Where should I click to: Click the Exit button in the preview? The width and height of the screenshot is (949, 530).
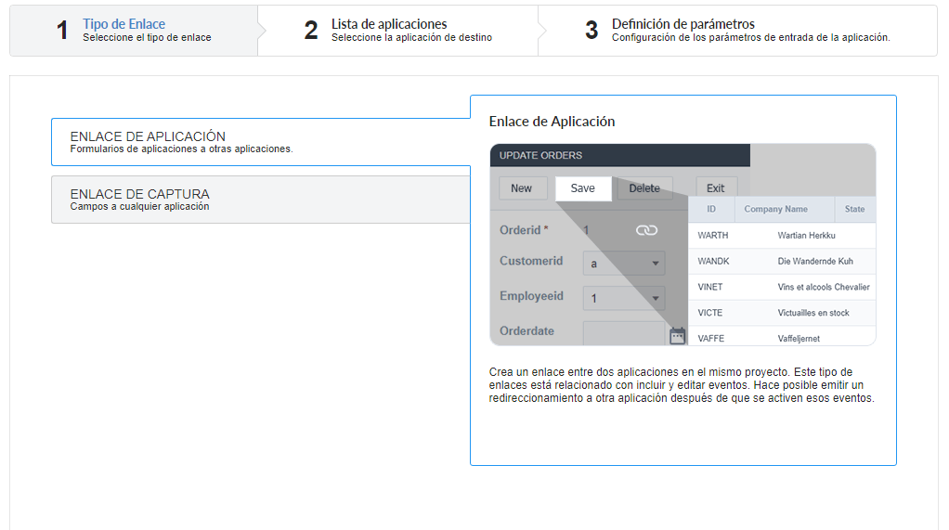click(x=715, y=188)
